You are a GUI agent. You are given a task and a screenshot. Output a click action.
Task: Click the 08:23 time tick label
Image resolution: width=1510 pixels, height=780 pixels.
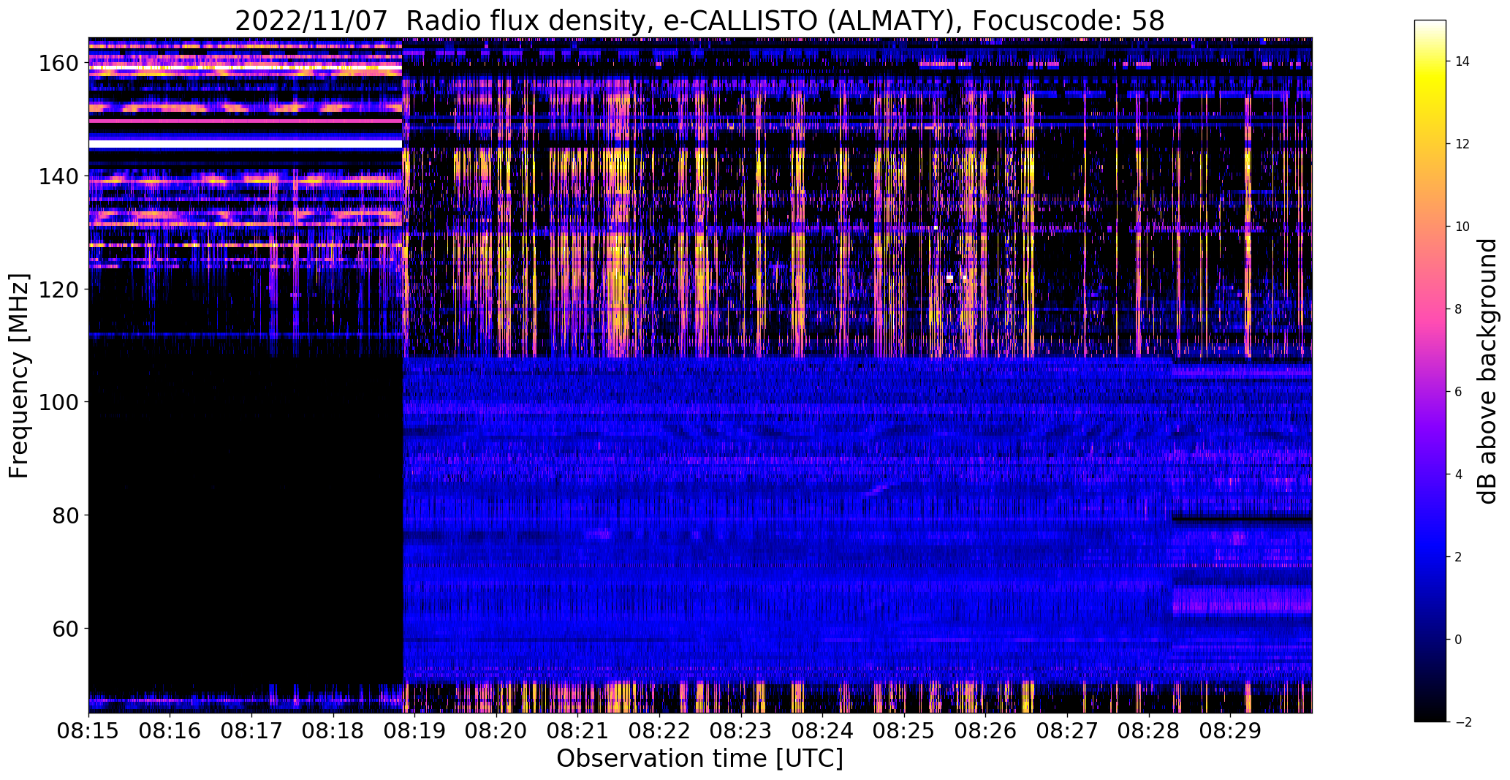point(741,730)
